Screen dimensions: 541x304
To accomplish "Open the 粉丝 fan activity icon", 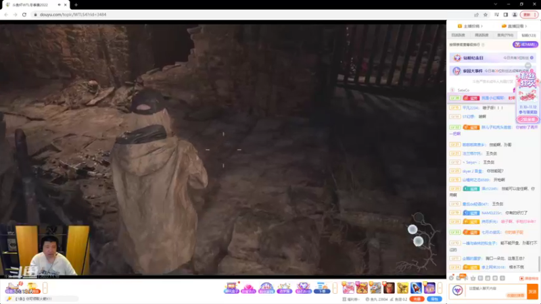I will [x=266, y=288].
